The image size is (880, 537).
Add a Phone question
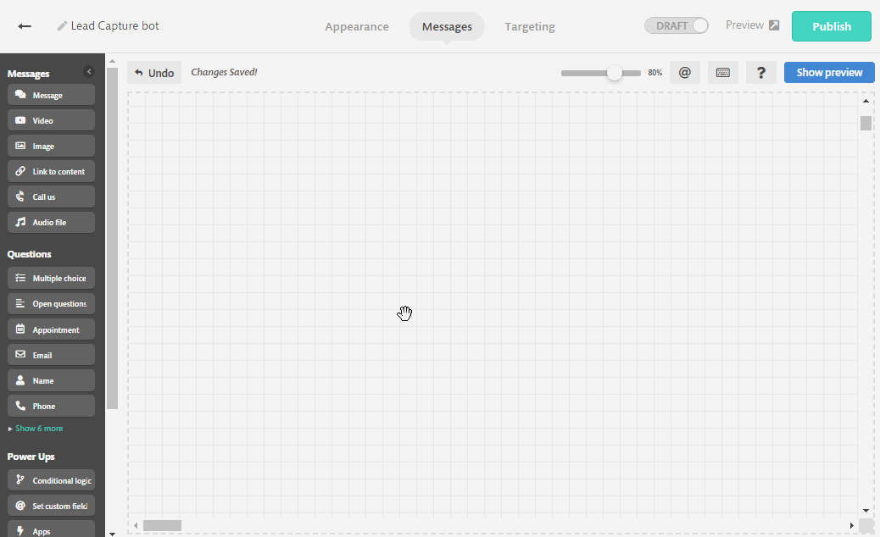pyautogui.click(x=51, y=406)
